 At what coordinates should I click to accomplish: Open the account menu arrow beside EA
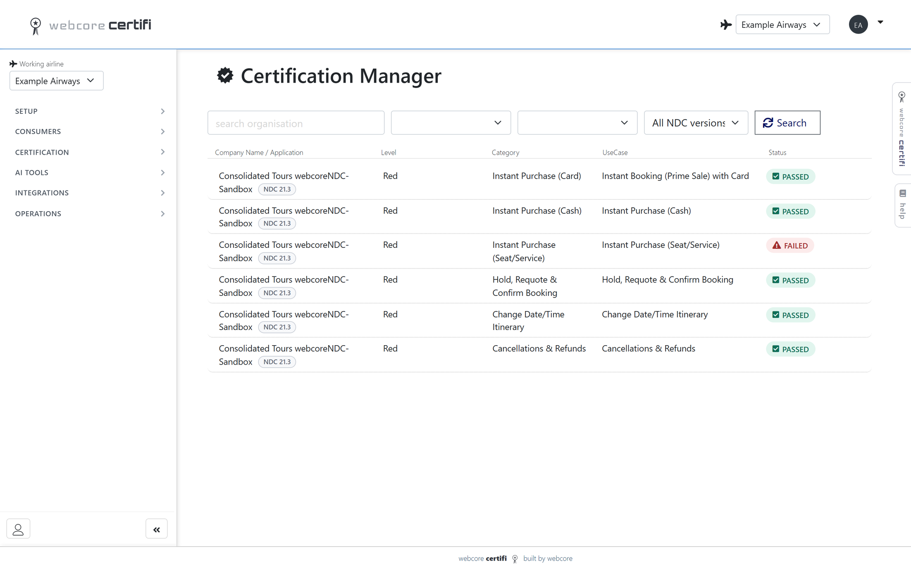click(x=880, y=22)
